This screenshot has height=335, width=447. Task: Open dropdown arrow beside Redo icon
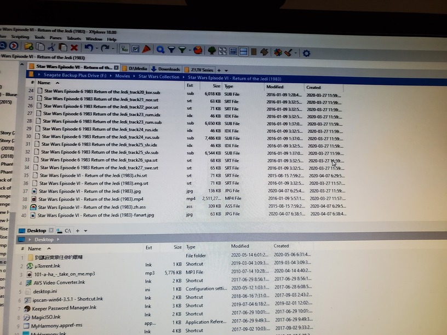(113, 49)
